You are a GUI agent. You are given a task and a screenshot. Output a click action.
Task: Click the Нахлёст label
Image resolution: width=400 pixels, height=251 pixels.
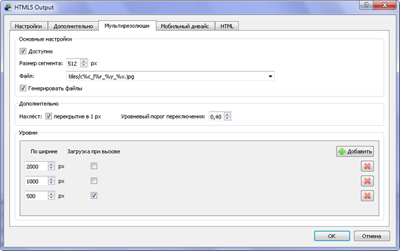[x=31, y=117]
